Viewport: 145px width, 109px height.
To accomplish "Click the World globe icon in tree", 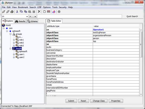I will (x=3, y=25).
